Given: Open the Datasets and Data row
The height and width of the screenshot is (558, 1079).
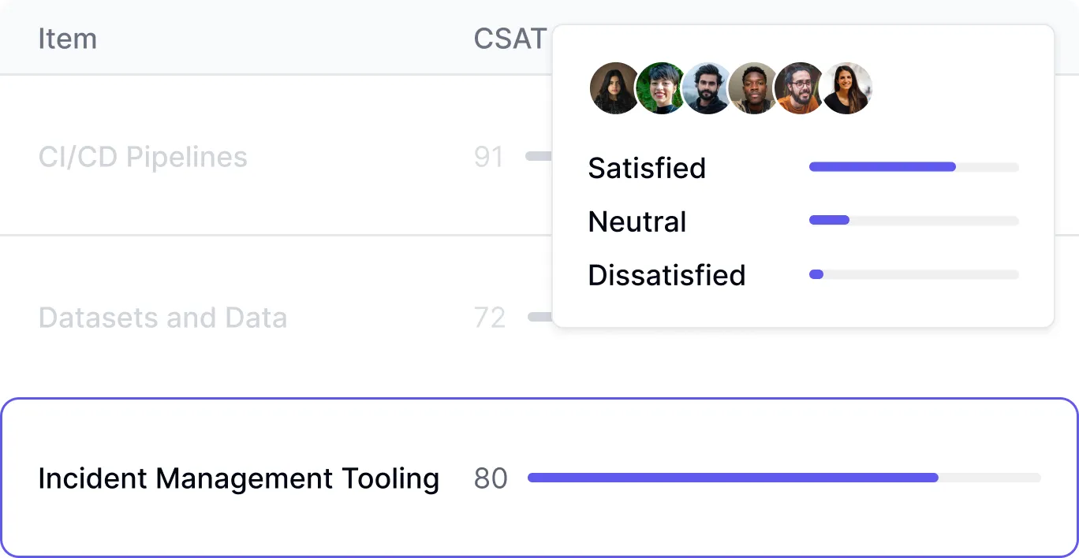Looking at the screenshot, I should [x=162, y=318].
